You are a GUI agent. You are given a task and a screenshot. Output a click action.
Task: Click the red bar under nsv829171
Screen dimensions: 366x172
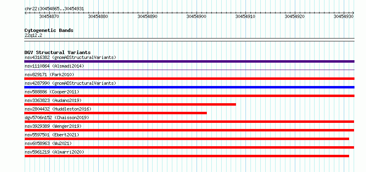pos(189,79)
